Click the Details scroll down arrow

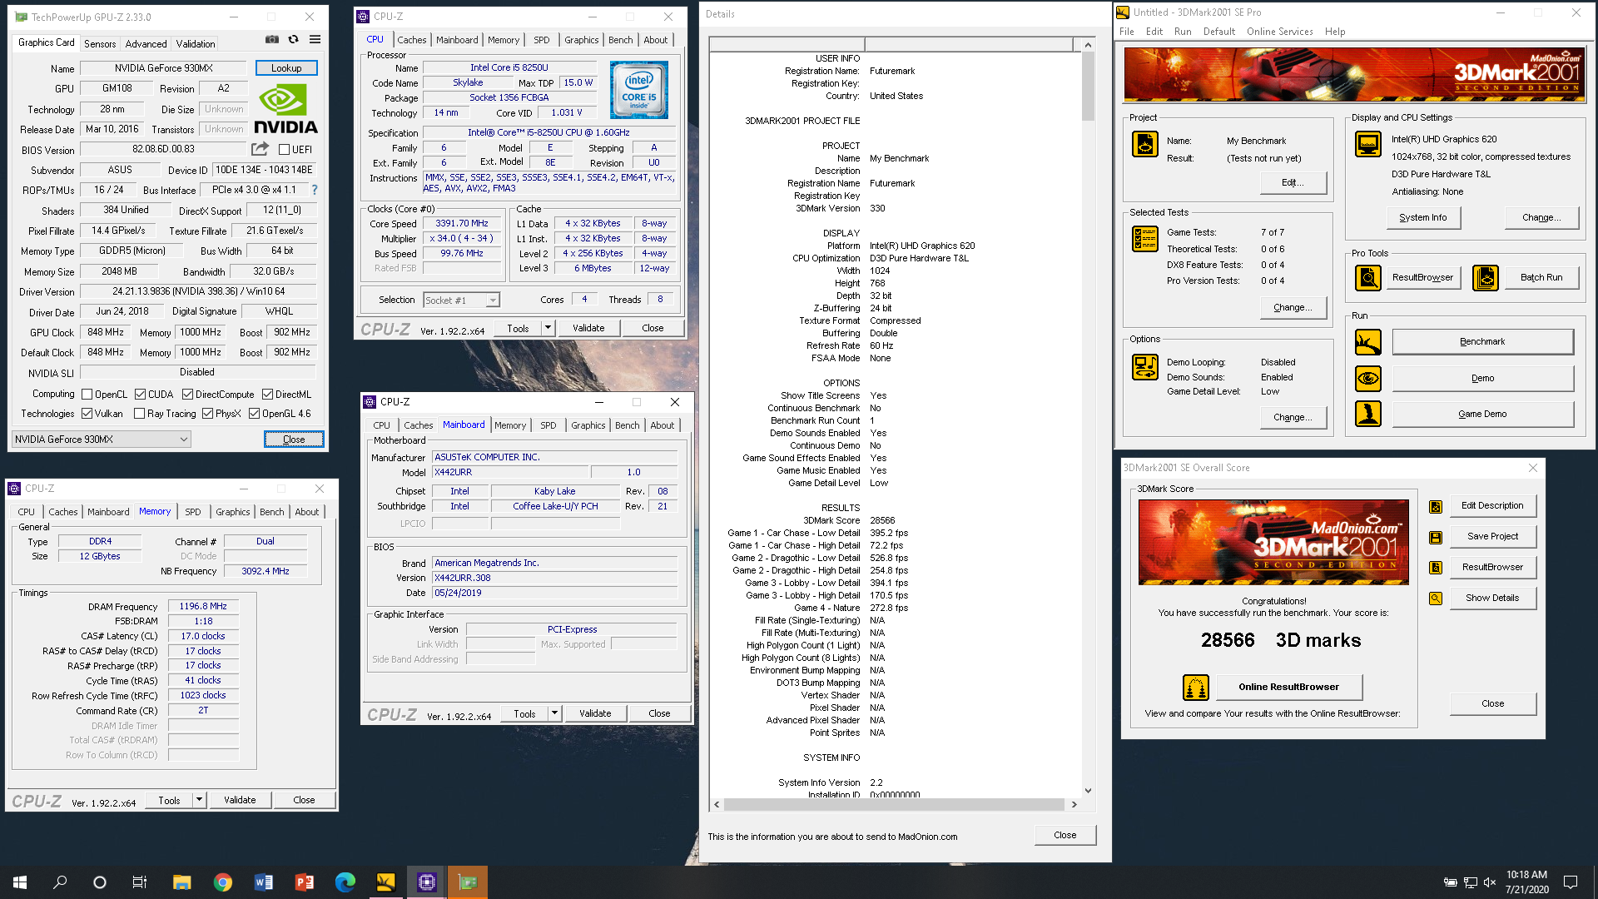(1088, 791)
